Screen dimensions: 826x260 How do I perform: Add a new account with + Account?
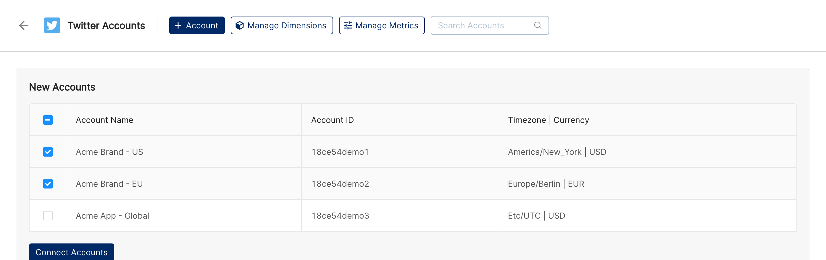pos(197,25)
